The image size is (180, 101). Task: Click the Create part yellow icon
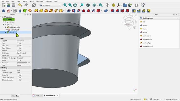point(114,5)
